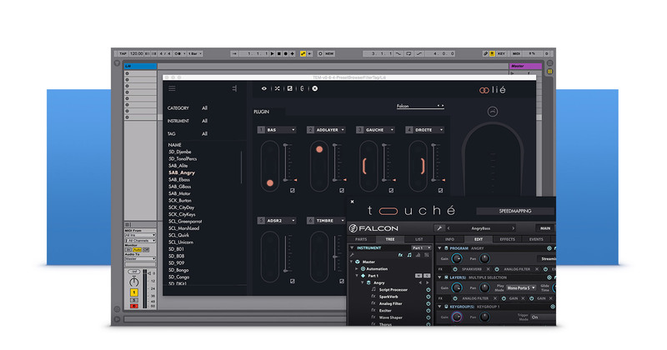Click the shuffle icon in Lié toolbar
Image resolution: width=667 pixels, height=350 pixels.
(278, 87)
